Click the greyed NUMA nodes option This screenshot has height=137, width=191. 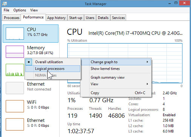click(53, 75)
